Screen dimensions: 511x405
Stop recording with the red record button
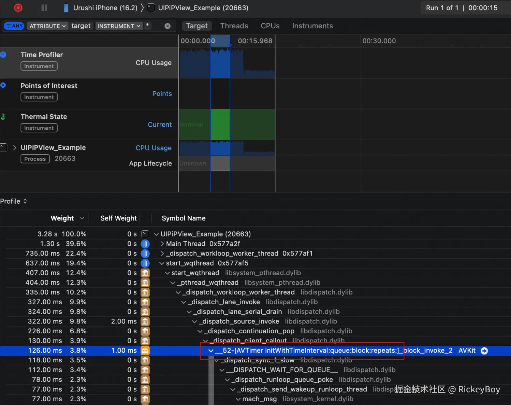click(18, 8)
